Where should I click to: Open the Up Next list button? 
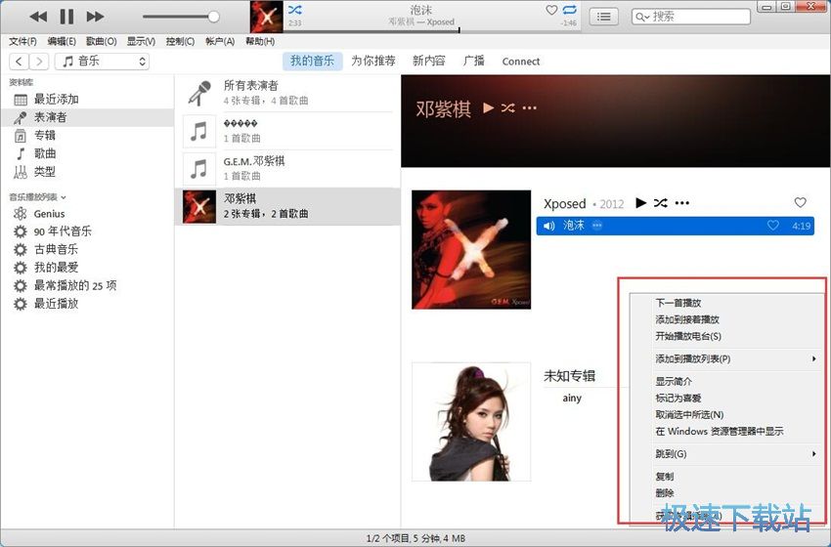pyautogui.click(x=603, y=17)
